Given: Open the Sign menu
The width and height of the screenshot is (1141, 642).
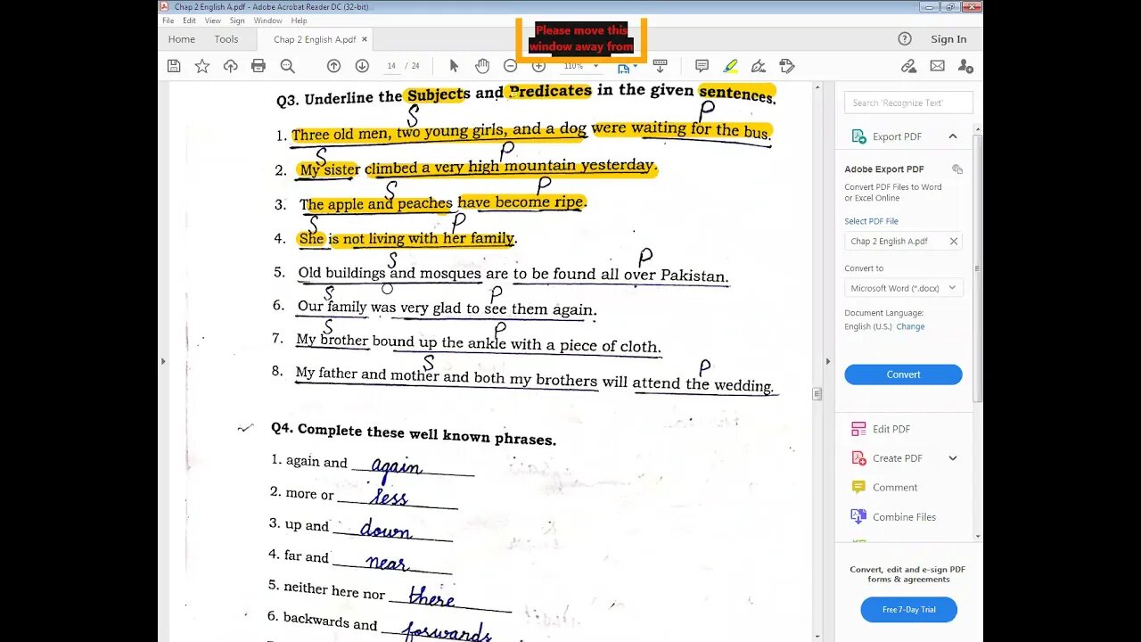Looking at the screenshot, I should [x=237, y=21].
